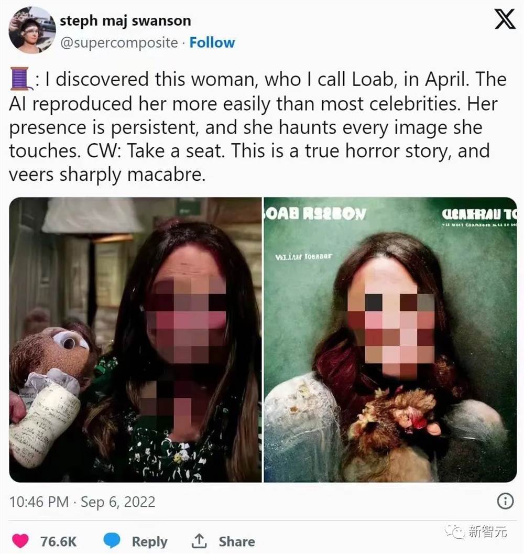Select the Share label
The width and height of the screenshot is (524, 554).
pyautogui.click(x=237, y=541)
